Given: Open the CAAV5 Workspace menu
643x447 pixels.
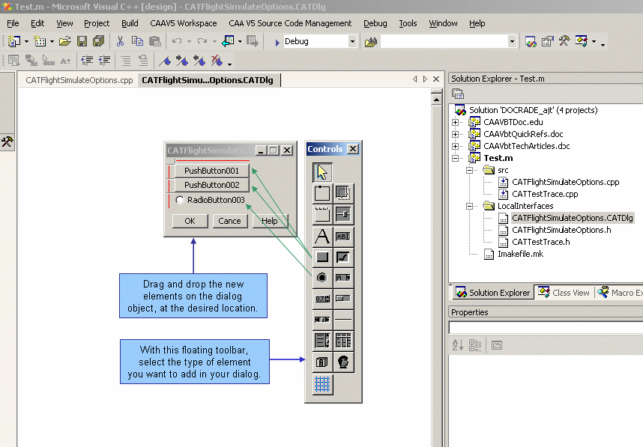Looking at the screenshot, I should 184,23.
